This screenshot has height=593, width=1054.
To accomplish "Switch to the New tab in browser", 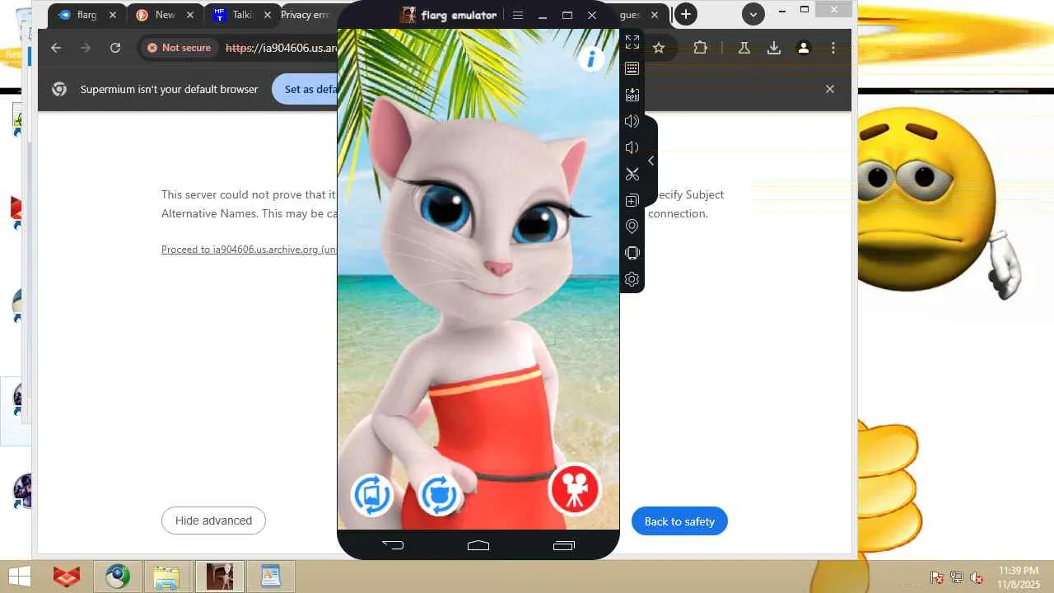I will [x=165, y=15].
